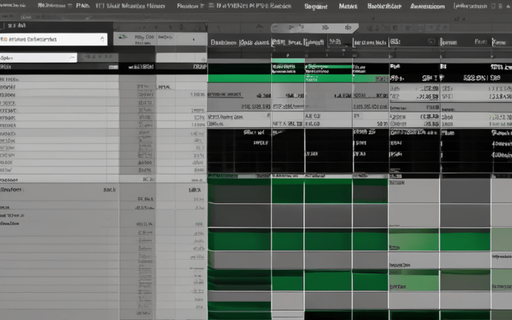Select the first column header in the data grid
The width and height of the screenshot is (512, 320).
pos(223,41)
